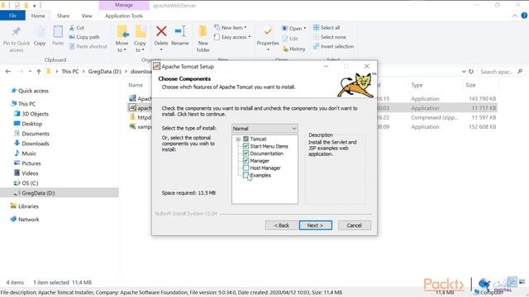Go back with Explorer back arrow
Screen dimensions: 529x297
tap(8, 72)
